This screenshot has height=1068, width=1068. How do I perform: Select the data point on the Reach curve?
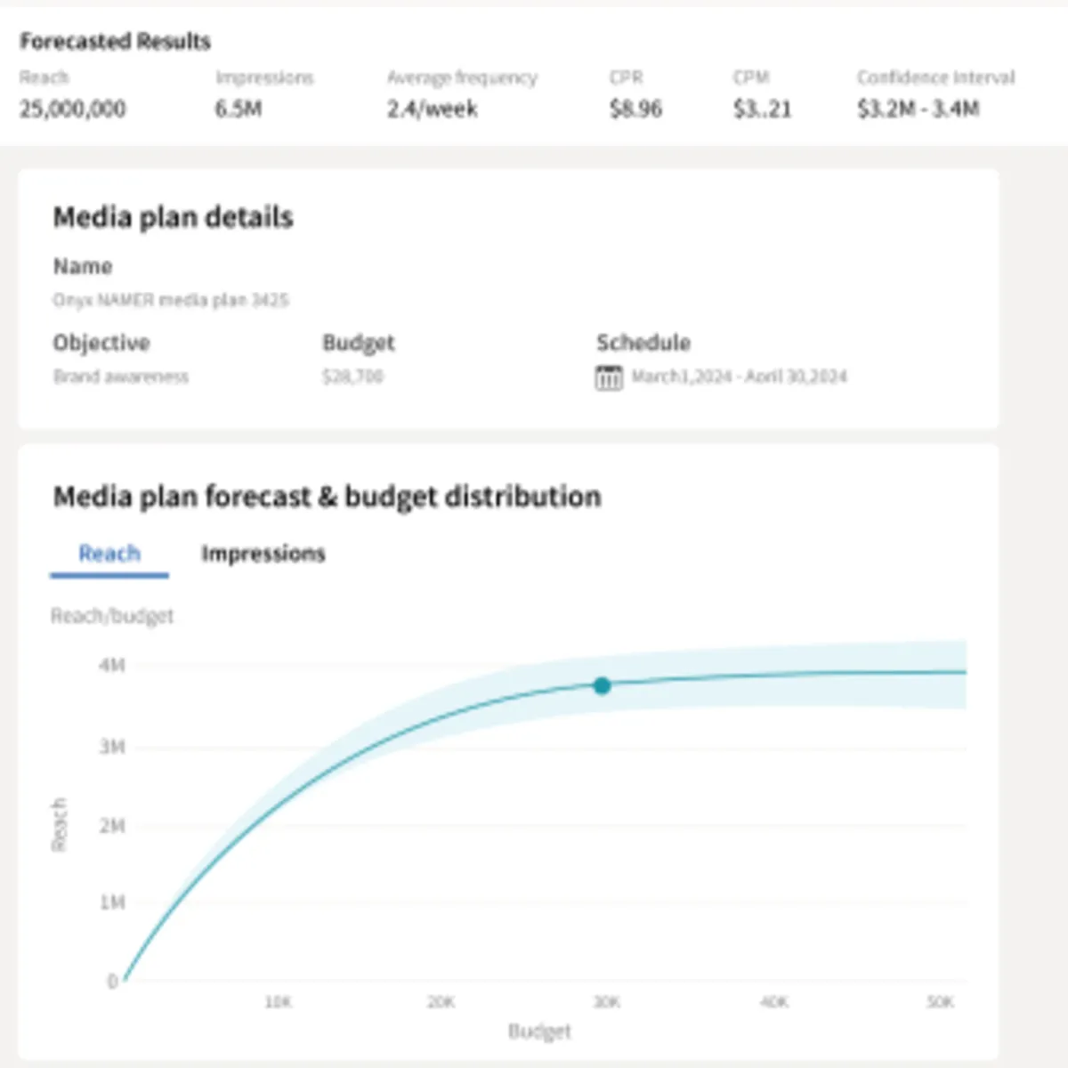603,685
